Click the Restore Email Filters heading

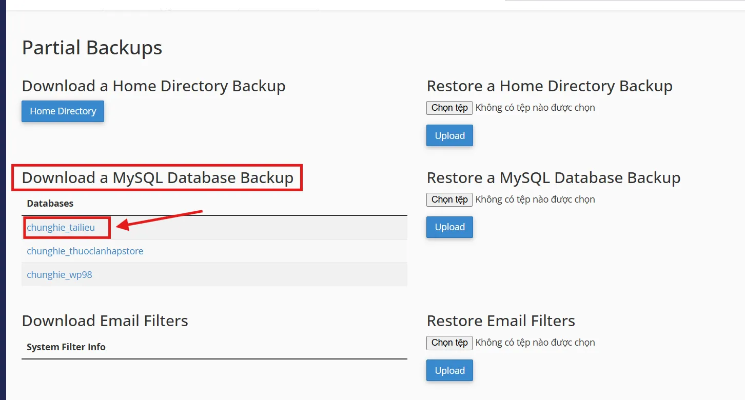tap(500, 321)
